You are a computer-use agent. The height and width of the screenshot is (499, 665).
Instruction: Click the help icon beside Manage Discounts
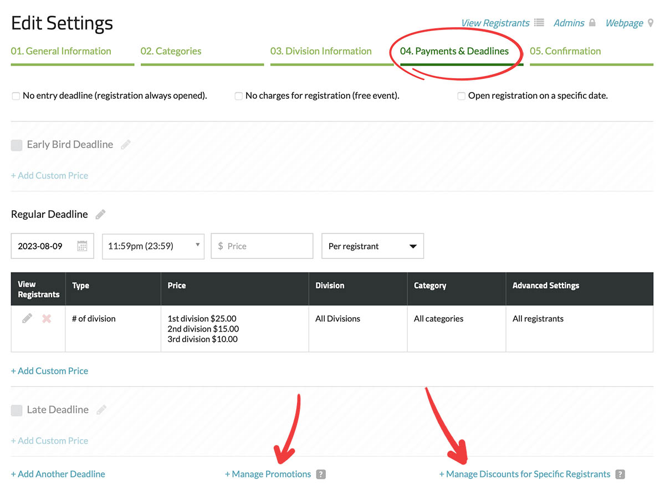pos(620,475)
